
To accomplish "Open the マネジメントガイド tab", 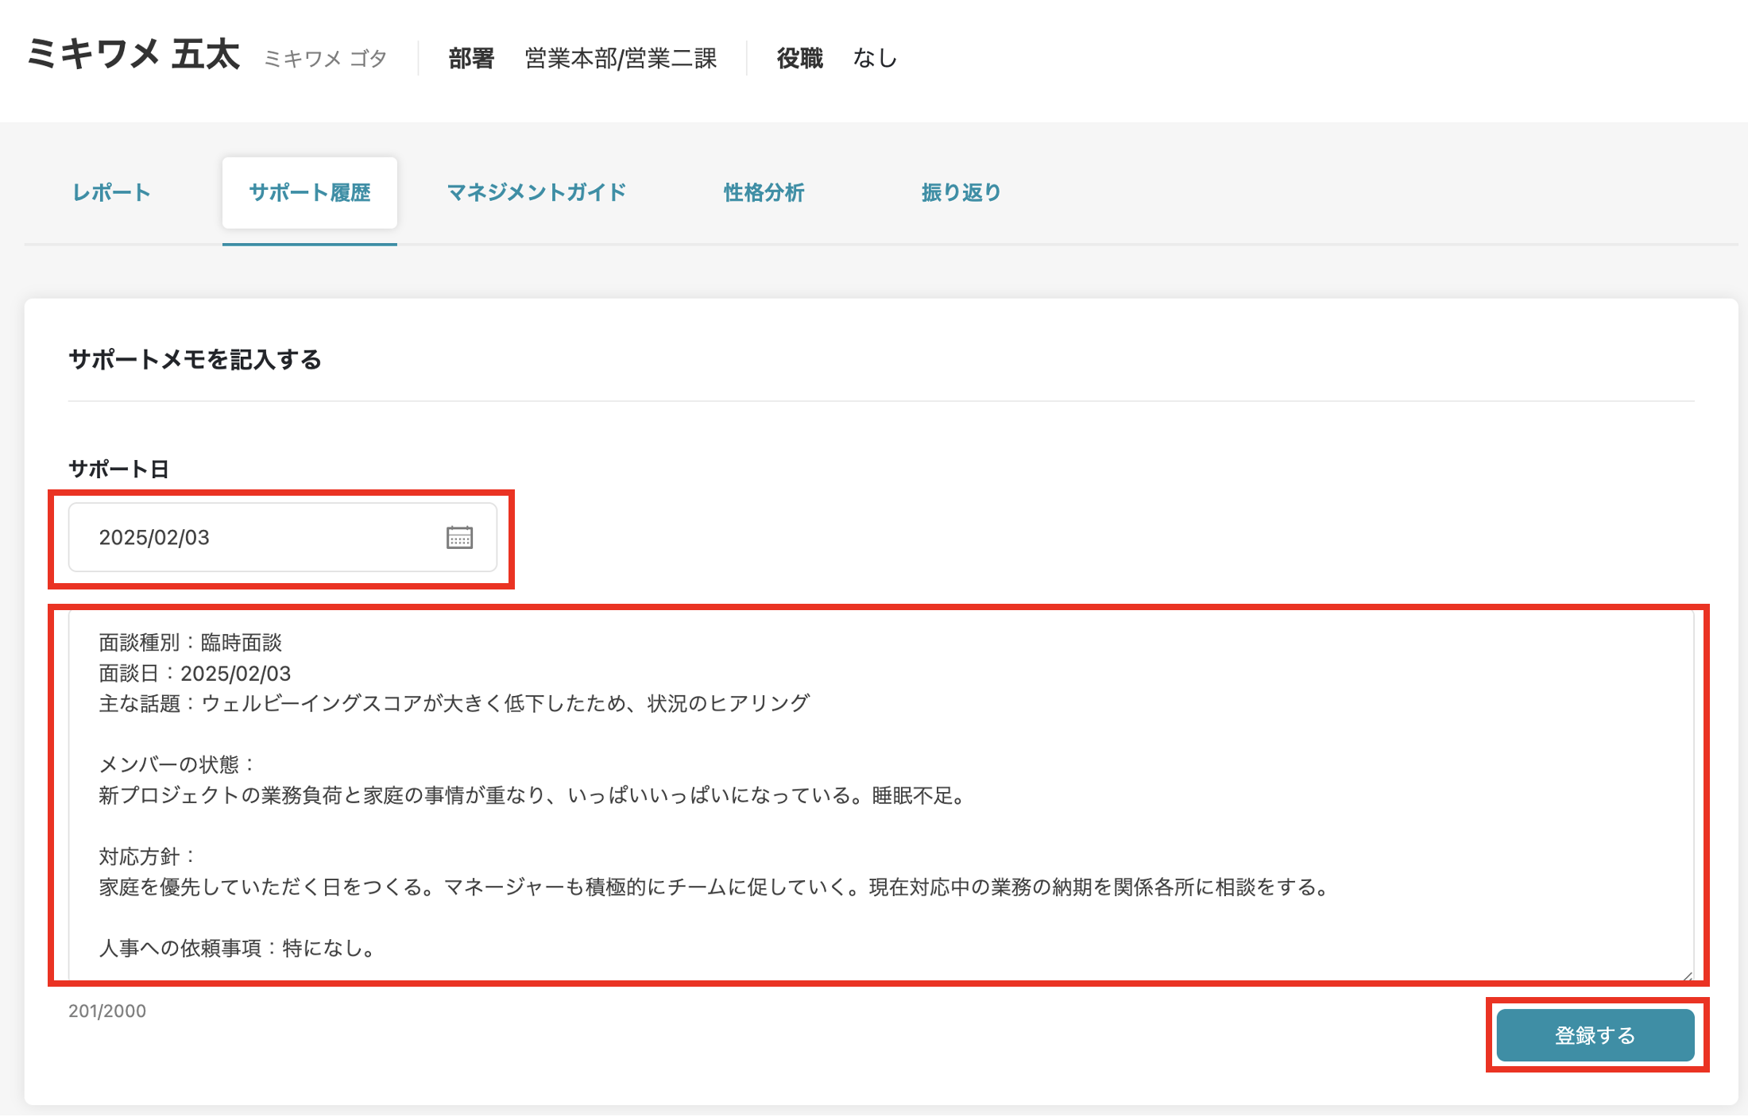I will click(x=536, y=193).
